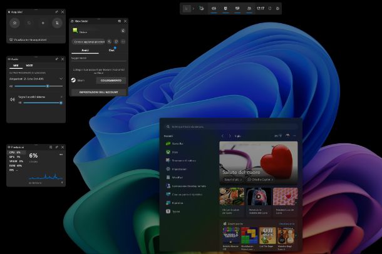Adjust the Altoparlanti volume slider
This screenshot has width=382, height=254.
(38, 86)
